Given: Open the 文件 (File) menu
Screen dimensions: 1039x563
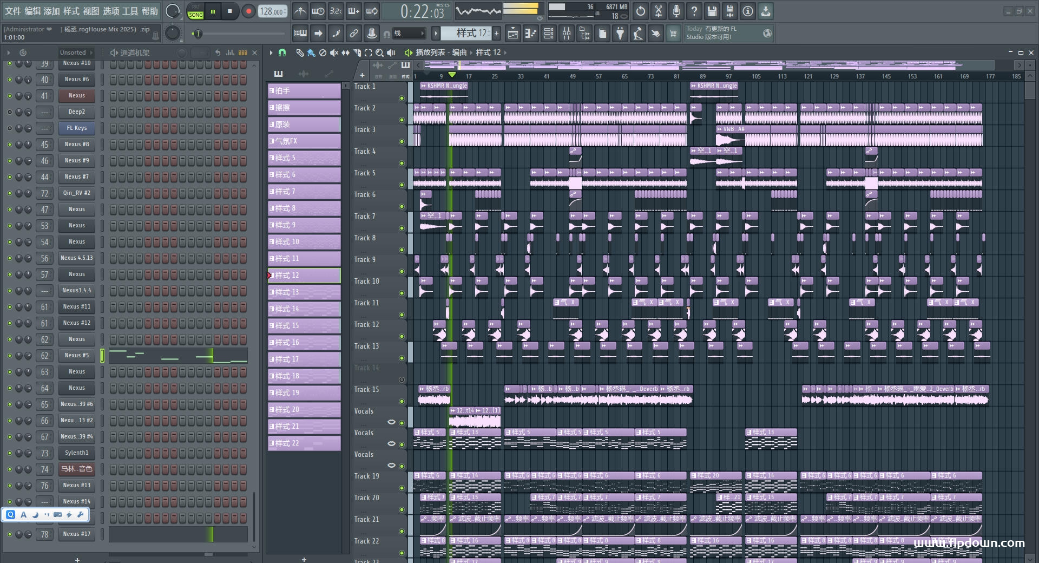Looking at the screenshot, I should click(13, 11).
